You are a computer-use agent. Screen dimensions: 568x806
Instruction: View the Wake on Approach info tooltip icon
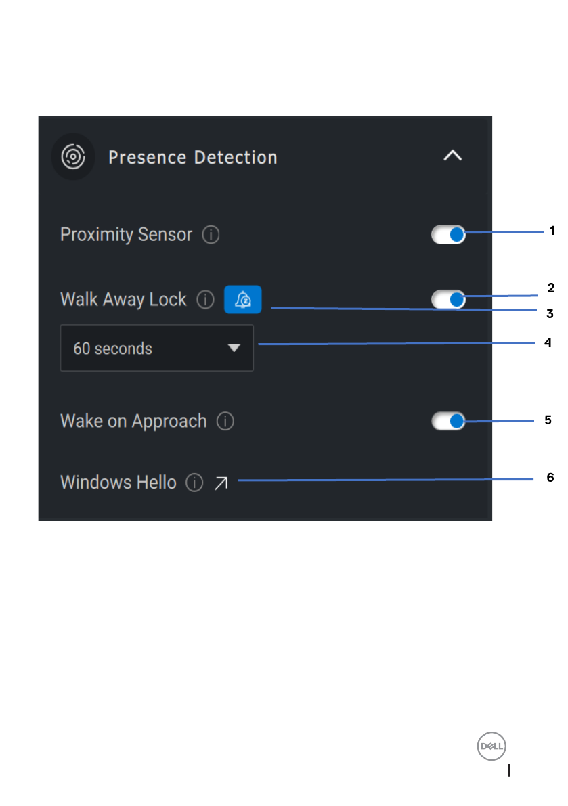point(225,422)
